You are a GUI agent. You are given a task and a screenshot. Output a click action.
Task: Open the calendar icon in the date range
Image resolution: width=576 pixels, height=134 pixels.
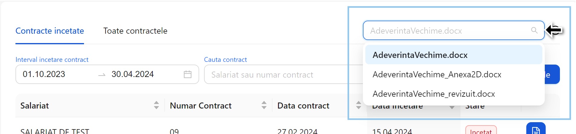tap(188, 74)
